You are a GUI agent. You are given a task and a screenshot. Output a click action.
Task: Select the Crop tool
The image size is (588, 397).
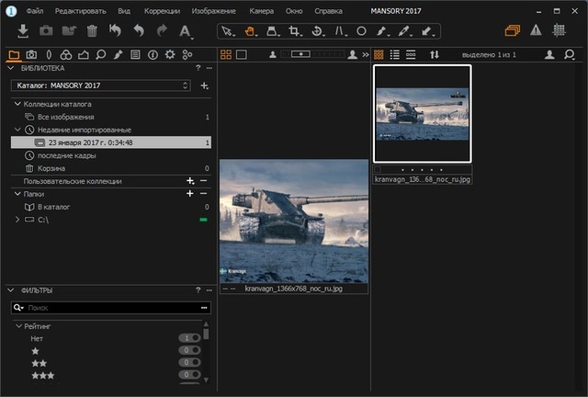coord(295,31)
